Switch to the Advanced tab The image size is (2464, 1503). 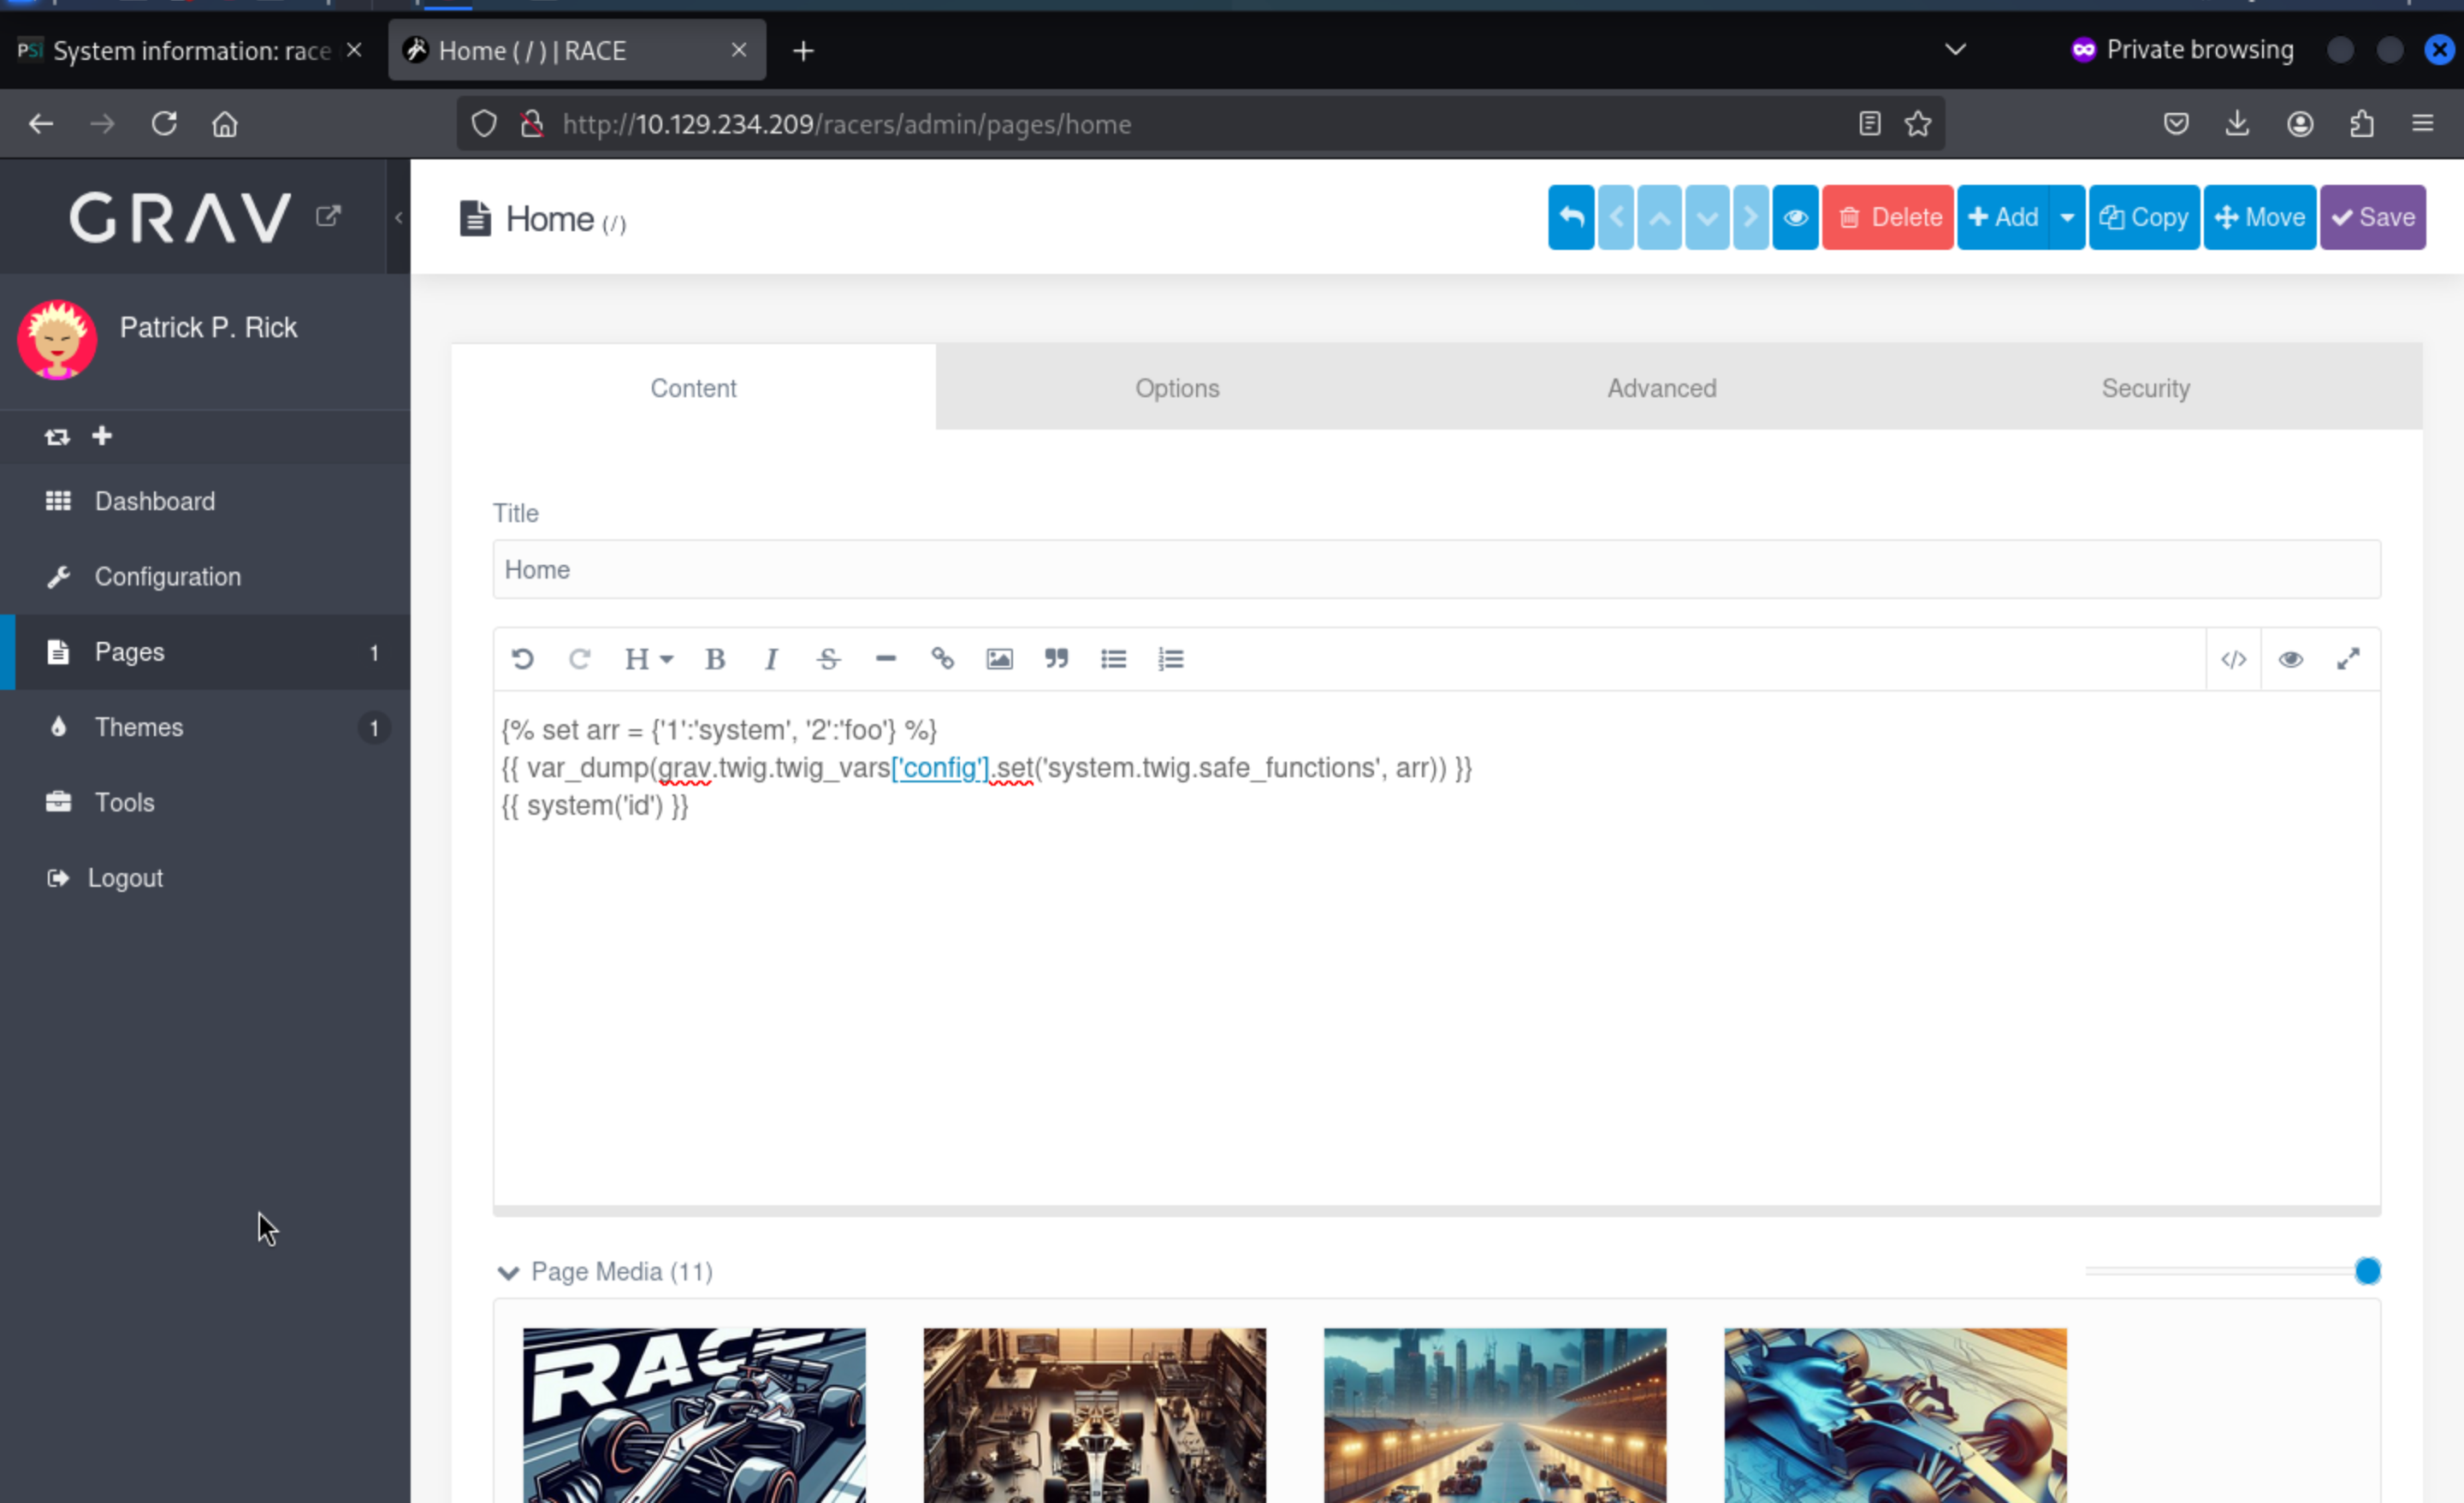click(x=1661, y=389)
